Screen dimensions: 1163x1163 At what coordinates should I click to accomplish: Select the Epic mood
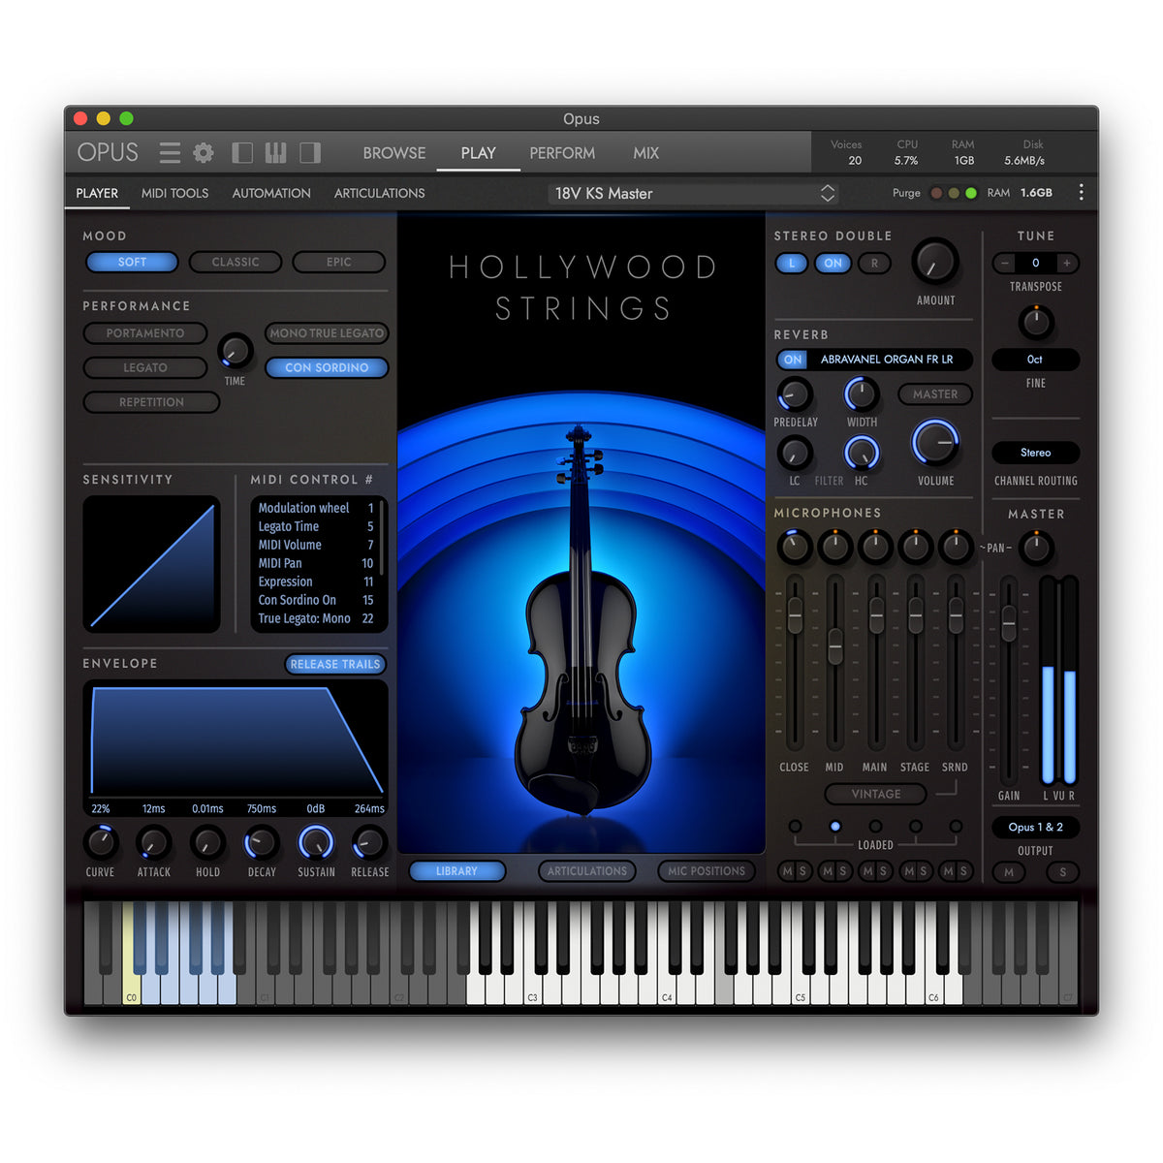tap(339, 262)
